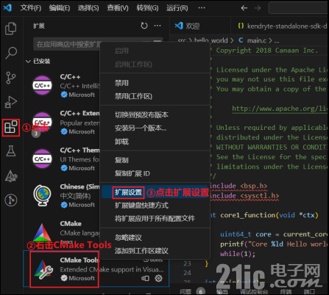This screenshot has width=329, height=295.
Task: Open the 转到(G) menu
Action: [x=147, y=8]
